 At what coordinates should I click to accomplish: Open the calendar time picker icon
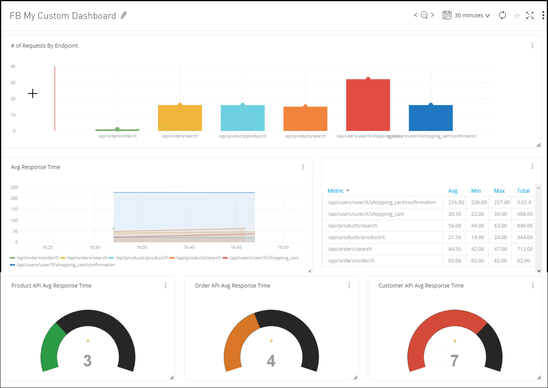click(447, 15)
